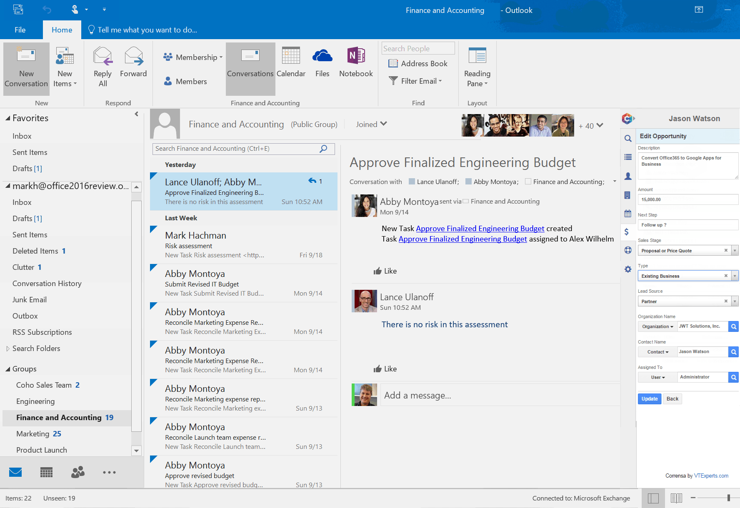Open the Filter Email dropdown

(x=417, y=81)
